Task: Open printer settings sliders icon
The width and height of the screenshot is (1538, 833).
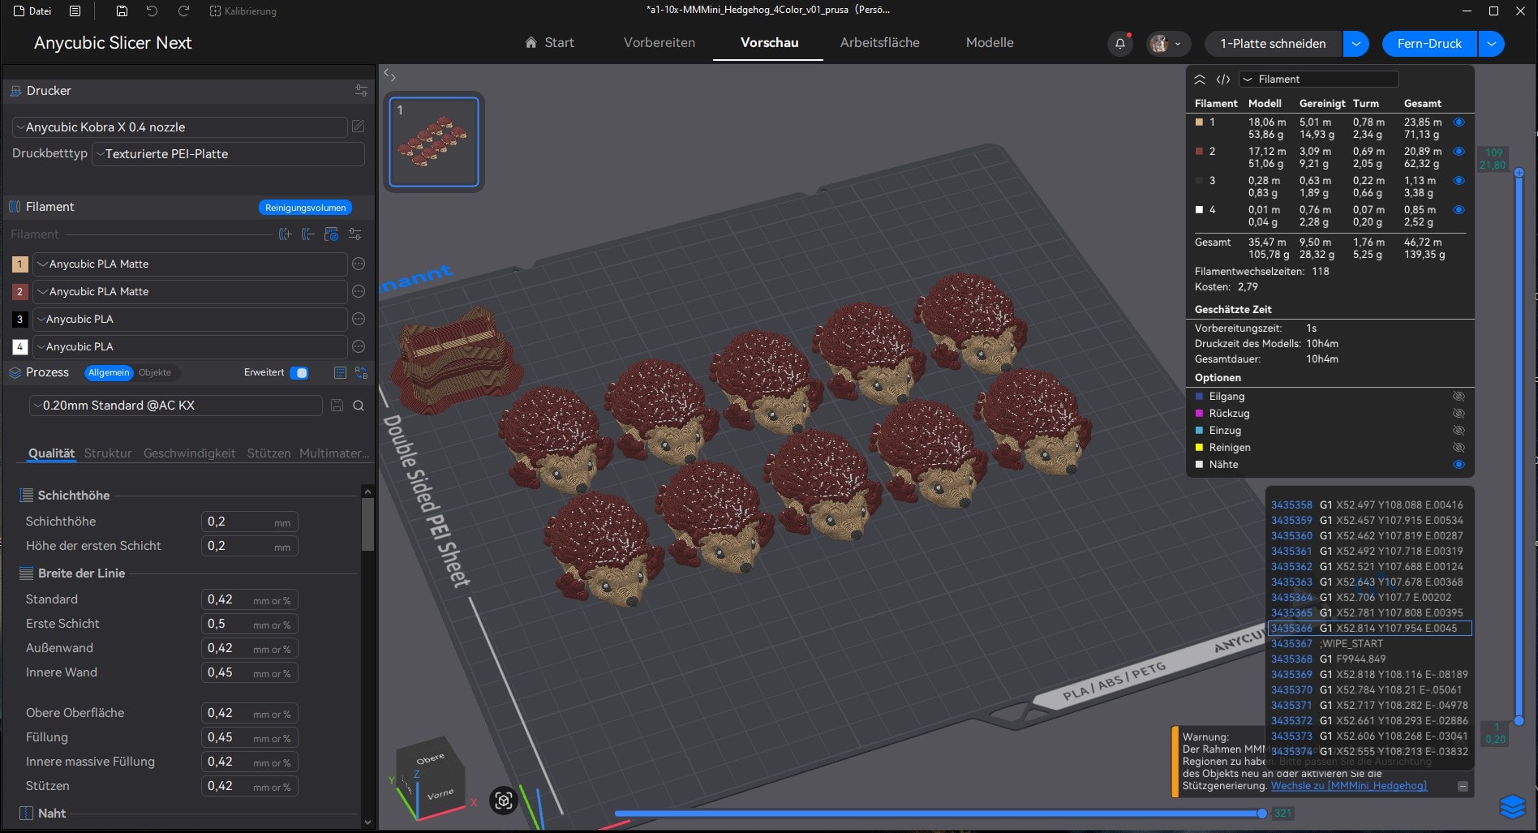Action: (x=361, y=91)
